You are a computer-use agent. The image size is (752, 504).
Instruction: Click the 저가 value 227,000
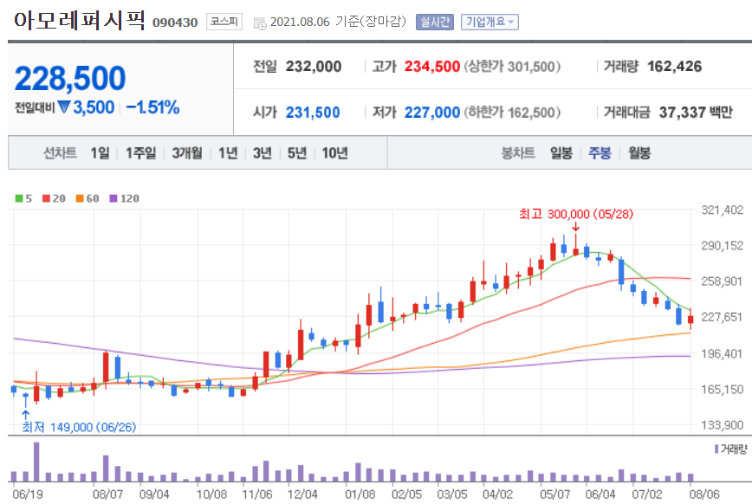click(x=431, y=113)
